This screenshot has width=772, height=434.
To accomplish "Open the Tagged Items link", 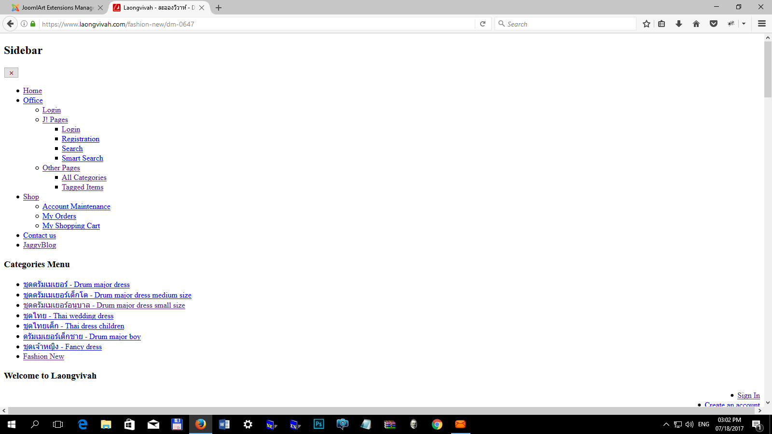I will pos(83,187).
